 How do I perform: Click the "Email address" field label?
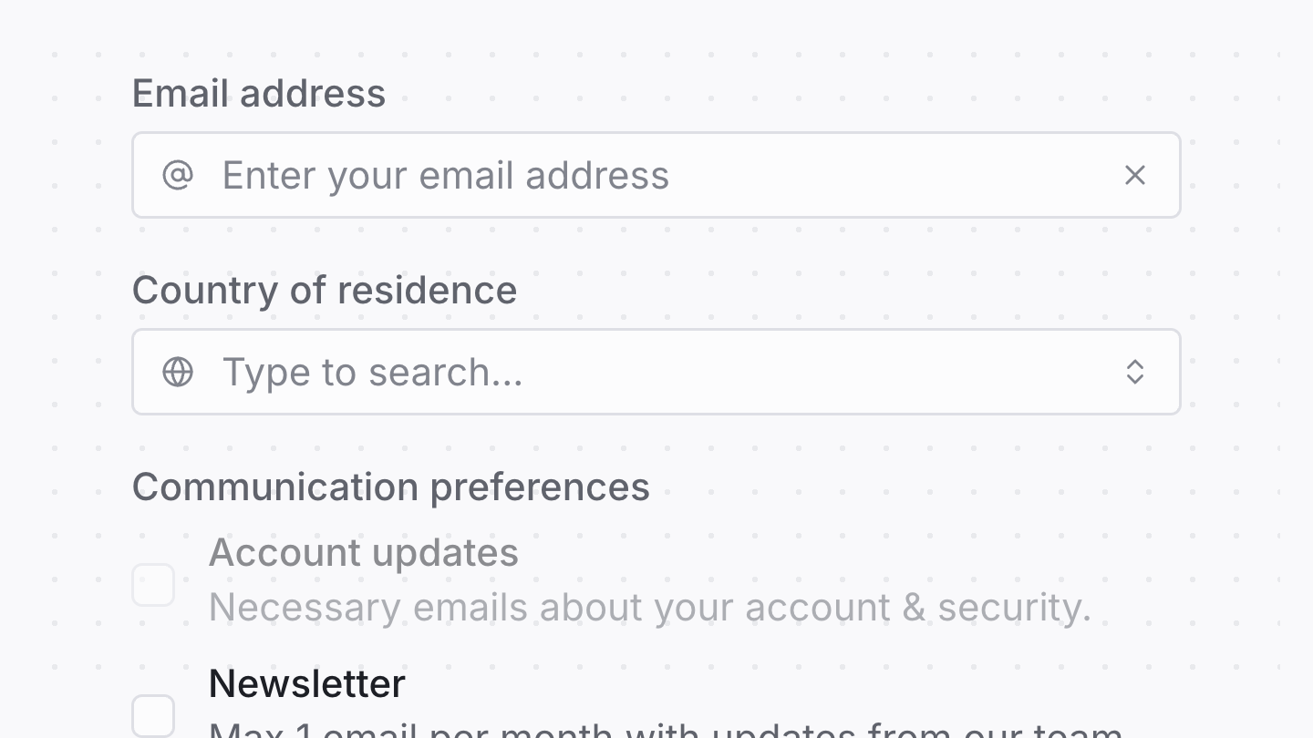(259, 94)
